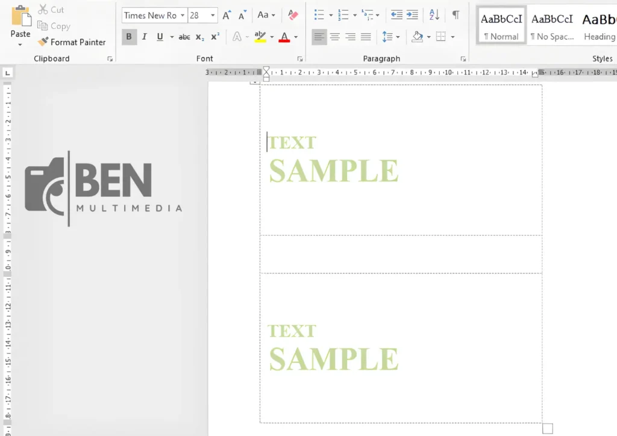Click the Copy command

[54, 26]
